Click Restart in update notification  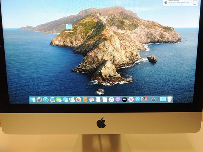click(195, 1)
